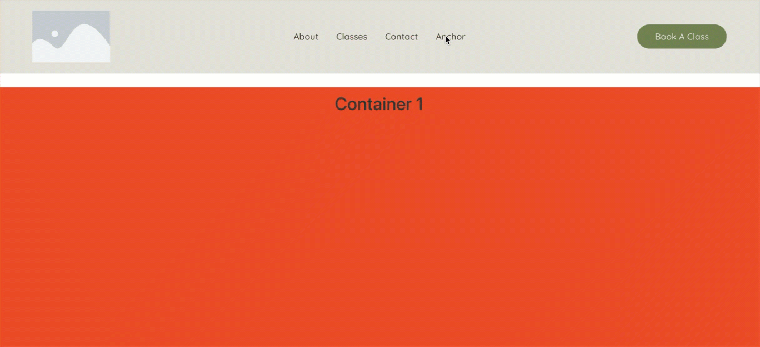Go to the Classes page link
Screen dimensions: 760x347
(352, 37)
